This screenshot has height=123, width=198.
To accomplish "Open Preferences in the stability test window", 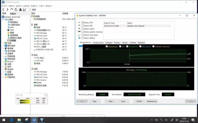I will [152, 101].
